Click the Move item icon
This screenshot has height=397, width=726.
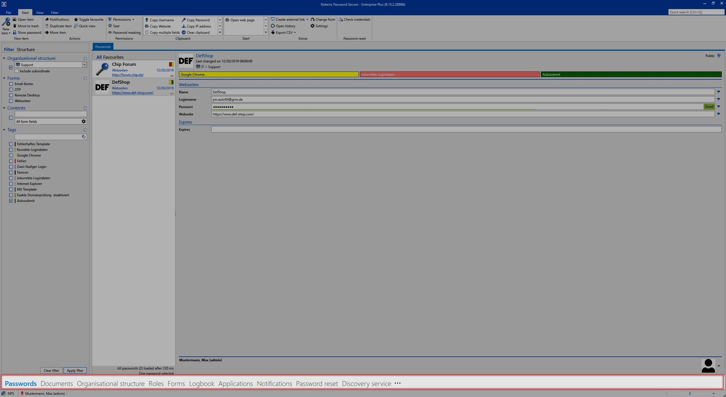[47, 33]
